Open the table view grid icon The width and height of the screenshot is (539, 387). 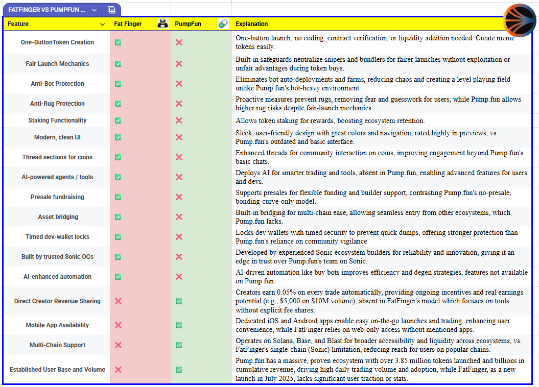tap(111, 10)
